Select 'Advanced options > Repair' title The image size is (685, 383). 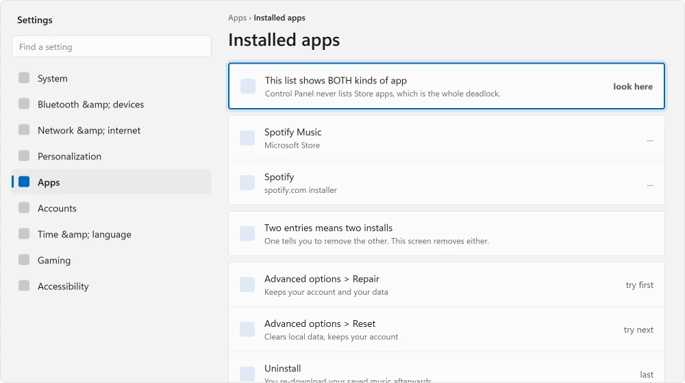[x=321, y=279]
